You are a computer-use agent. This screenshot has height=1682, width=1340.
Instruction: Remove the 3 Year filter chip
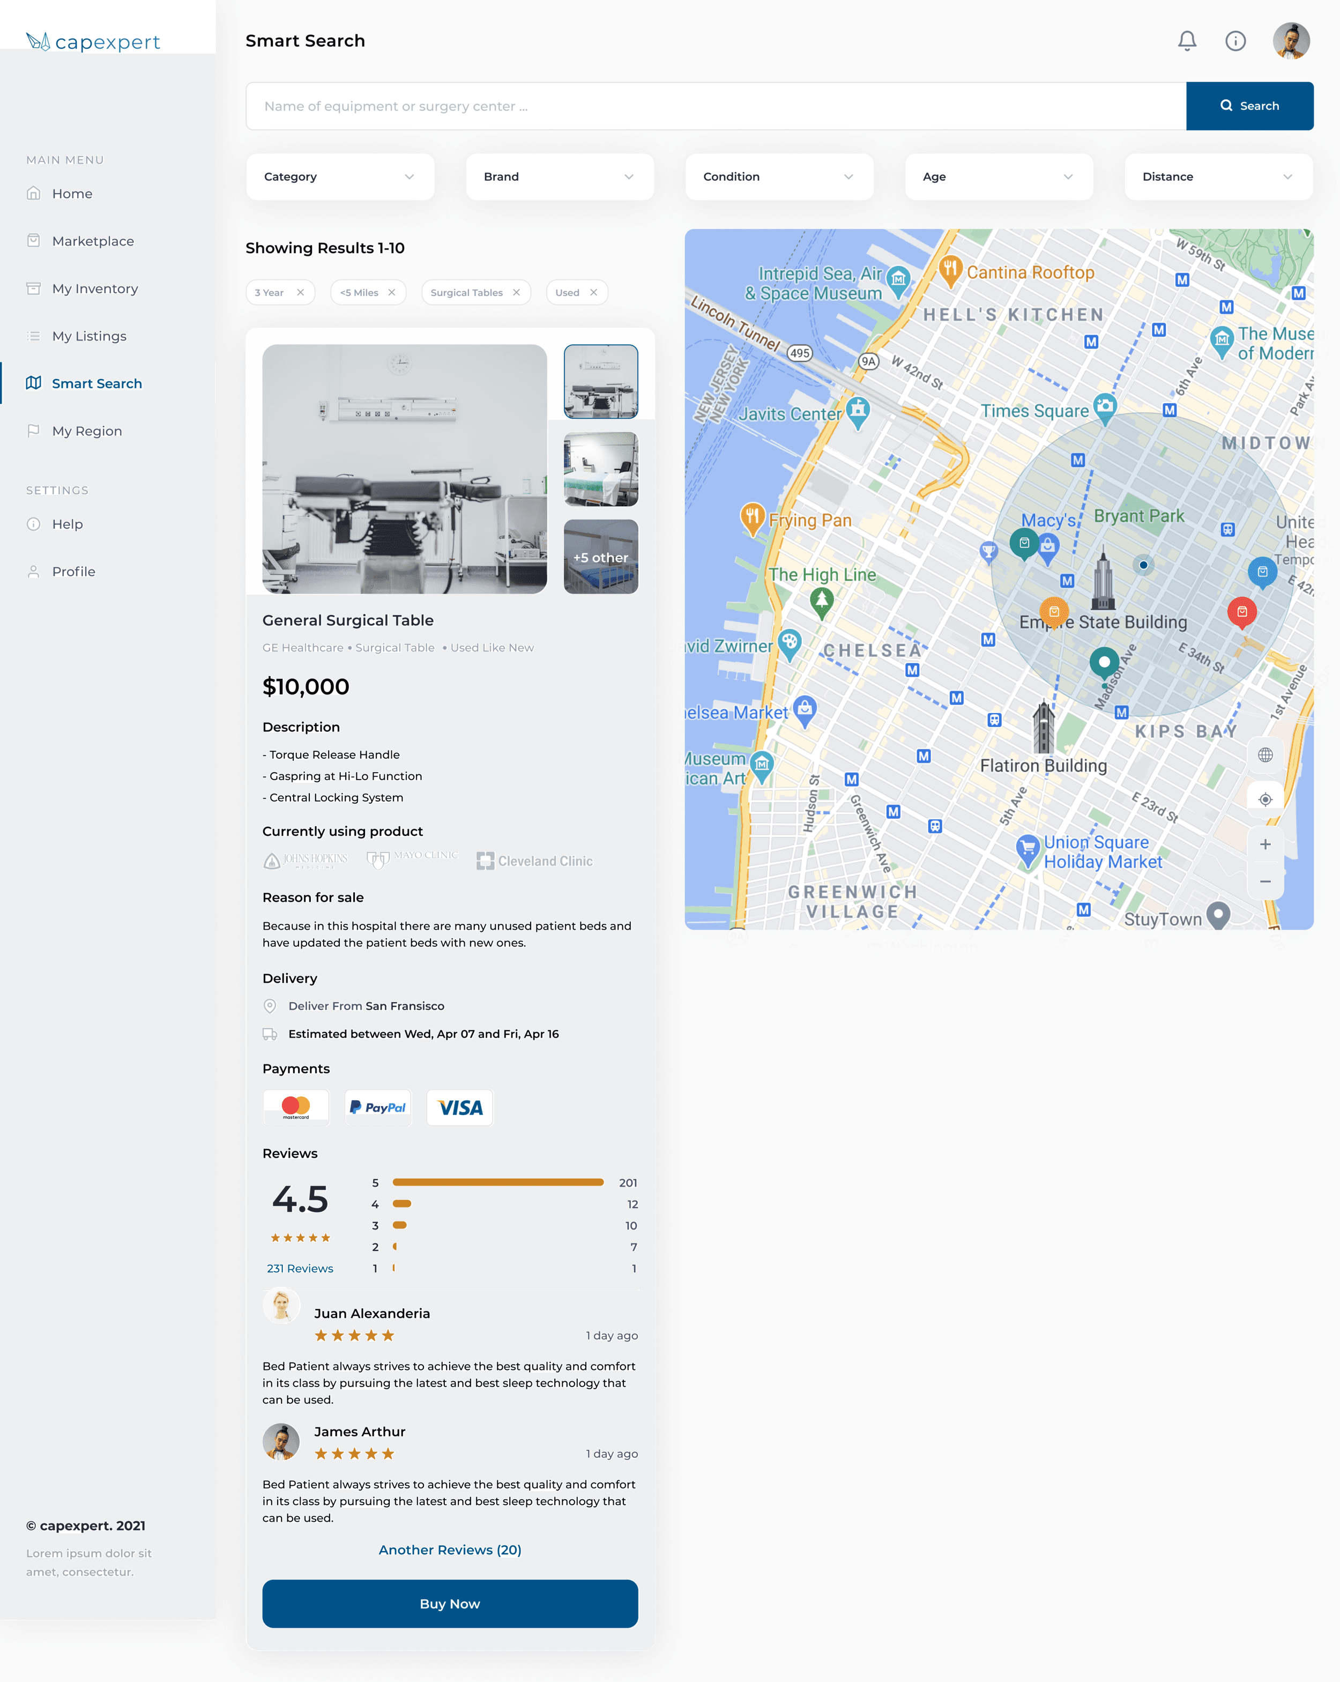tap(300, 293)
